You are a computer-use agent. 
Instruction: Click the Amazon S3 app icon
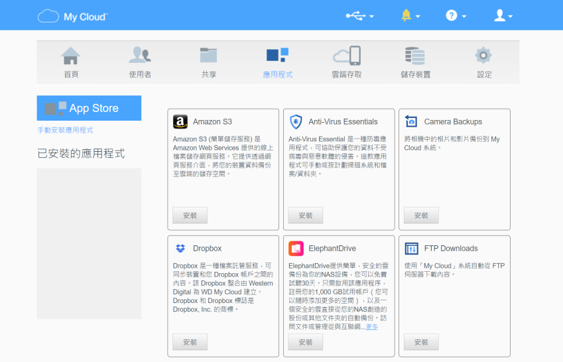(x=180, y=122)
